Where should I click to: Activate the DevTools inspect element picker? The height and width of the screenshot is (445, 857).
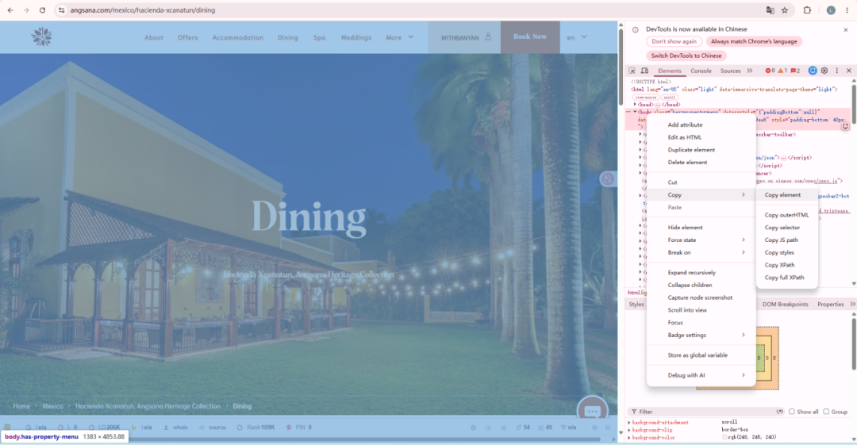[x=632, y=71]
